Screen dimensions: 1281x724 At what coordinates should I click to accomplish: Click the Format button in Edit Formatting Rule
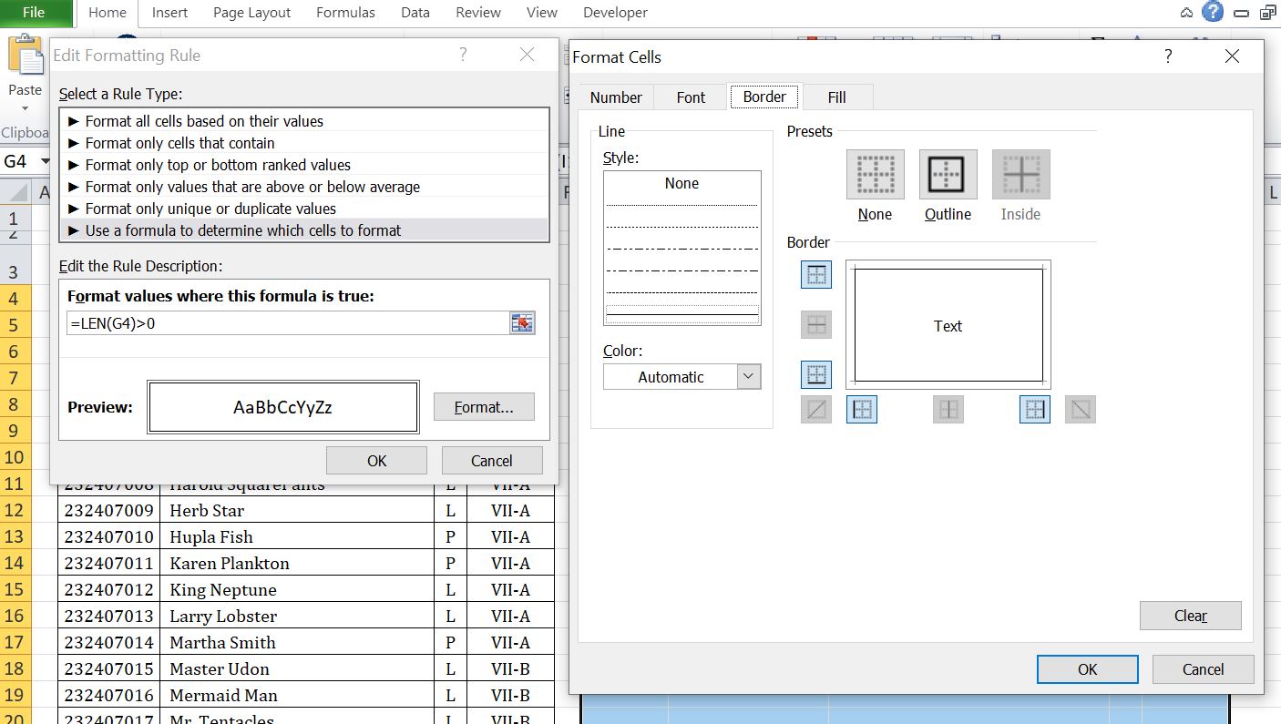[x=484, y=406]
